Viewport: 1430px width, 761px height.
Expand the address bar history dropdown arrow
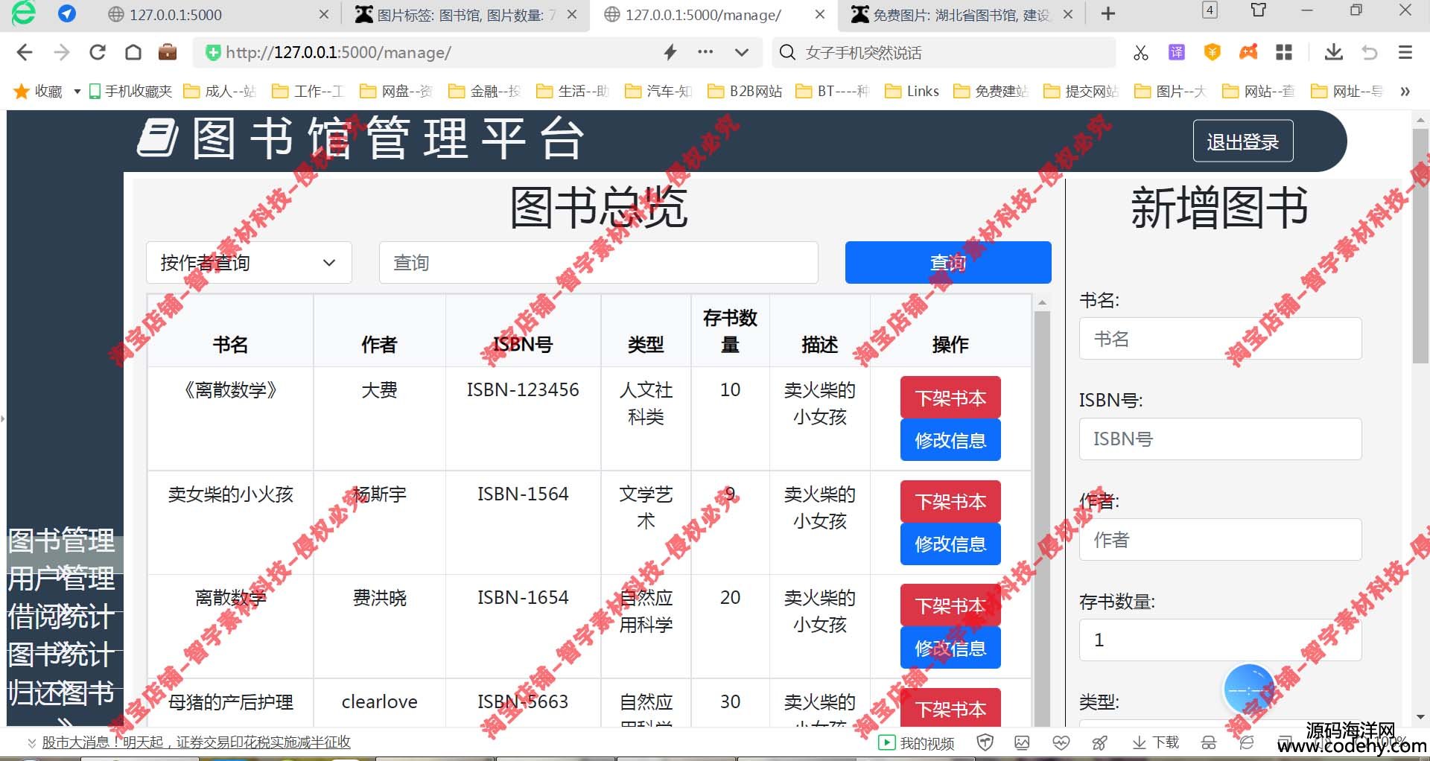point(741,52)
